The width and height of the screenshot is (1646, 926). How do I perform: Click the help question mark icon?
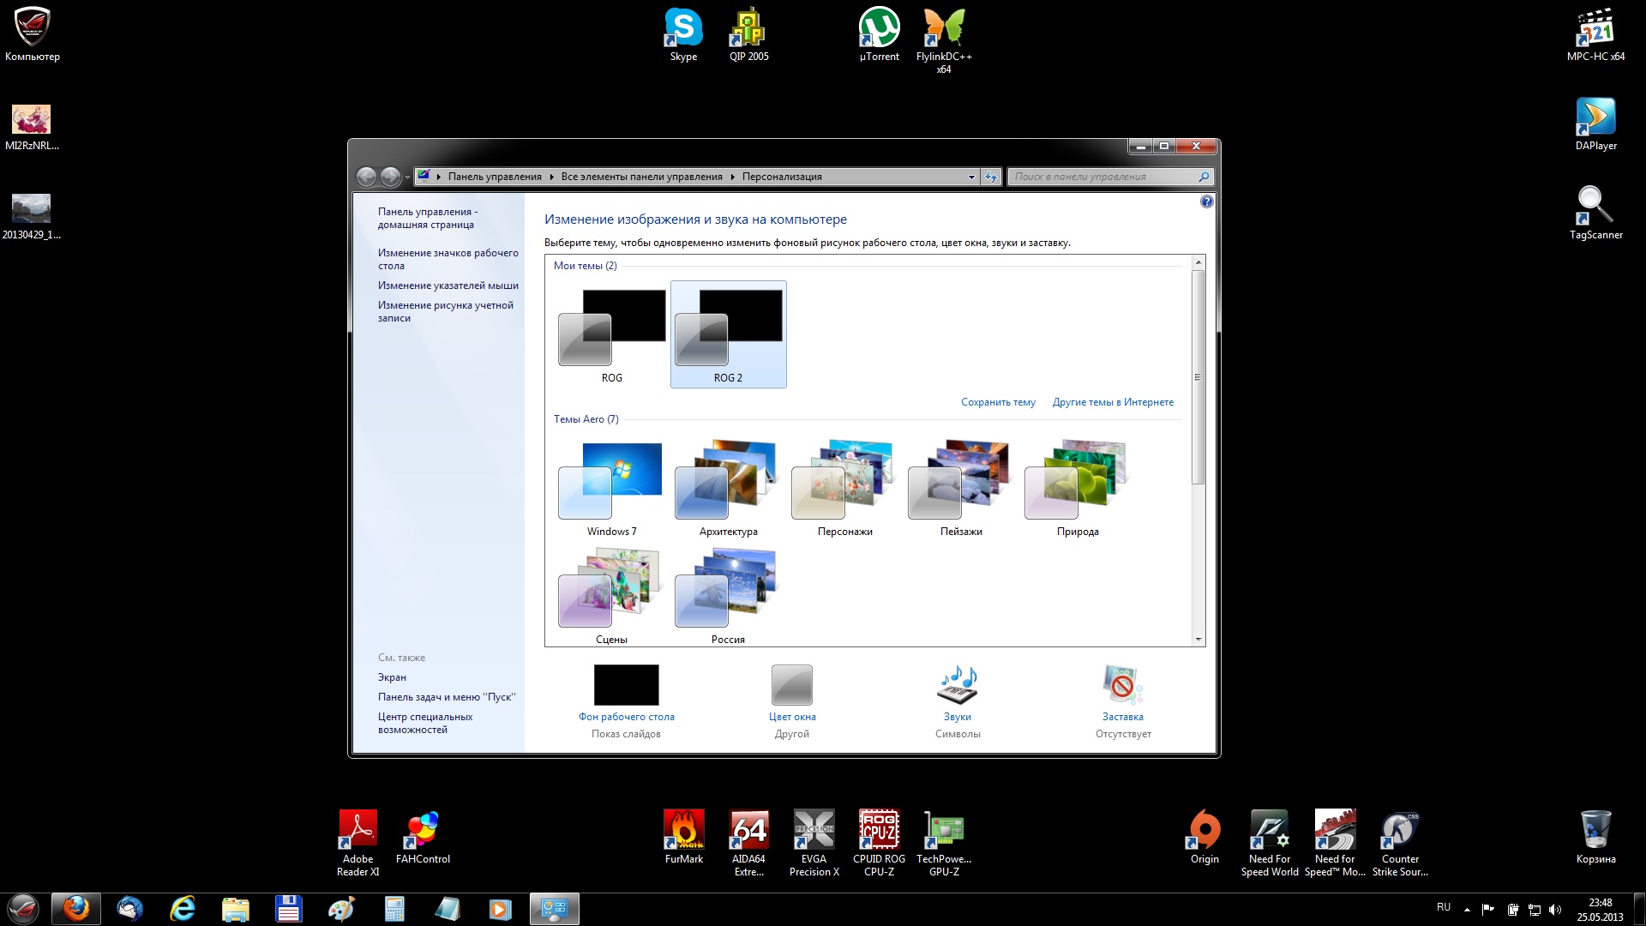click(x=1206, y=202)
